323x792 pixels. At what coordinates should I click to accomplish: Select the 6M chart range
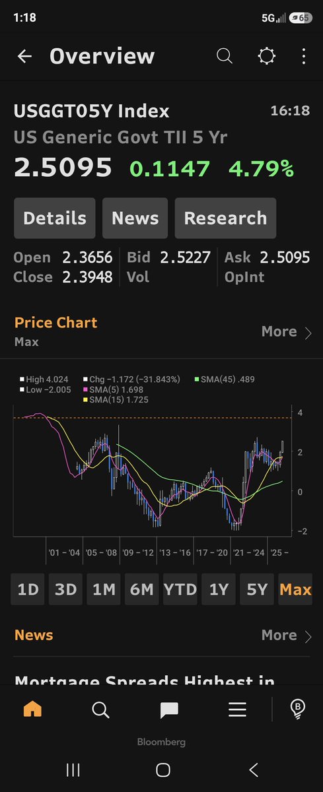coord(142,589)
